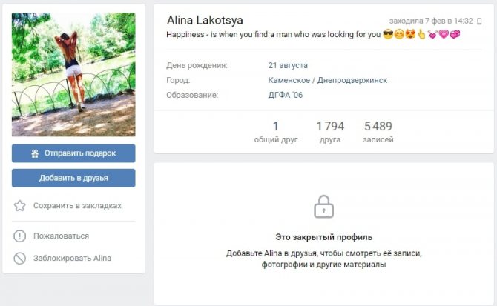Click the block circle icon
Image resolution: width=497 pixels, height=306 pixels.
coord(19,259)
